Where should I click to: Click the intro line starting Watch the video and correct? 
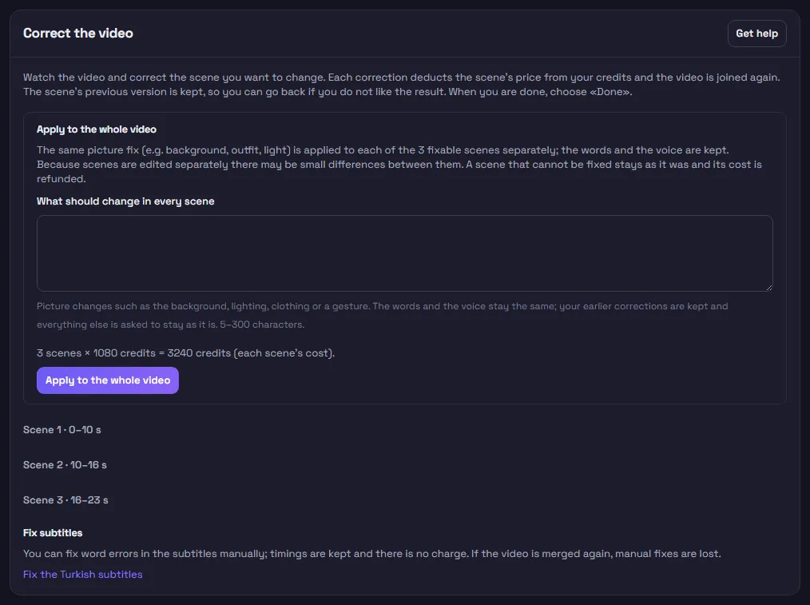(401, 78)
